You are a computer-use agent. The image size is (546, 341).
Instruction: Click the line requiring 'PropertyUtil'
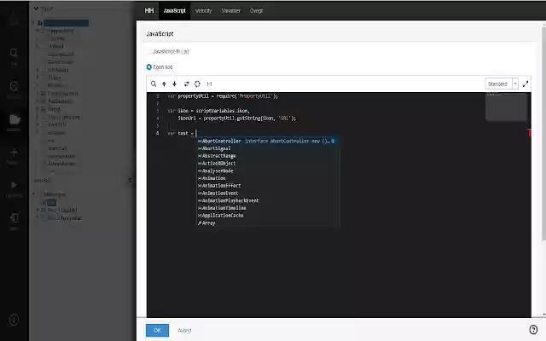point(223,96)
